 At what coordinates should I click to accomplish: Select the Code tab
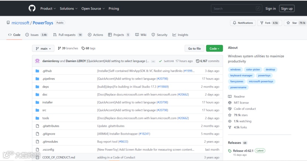(x=14, y=35)
